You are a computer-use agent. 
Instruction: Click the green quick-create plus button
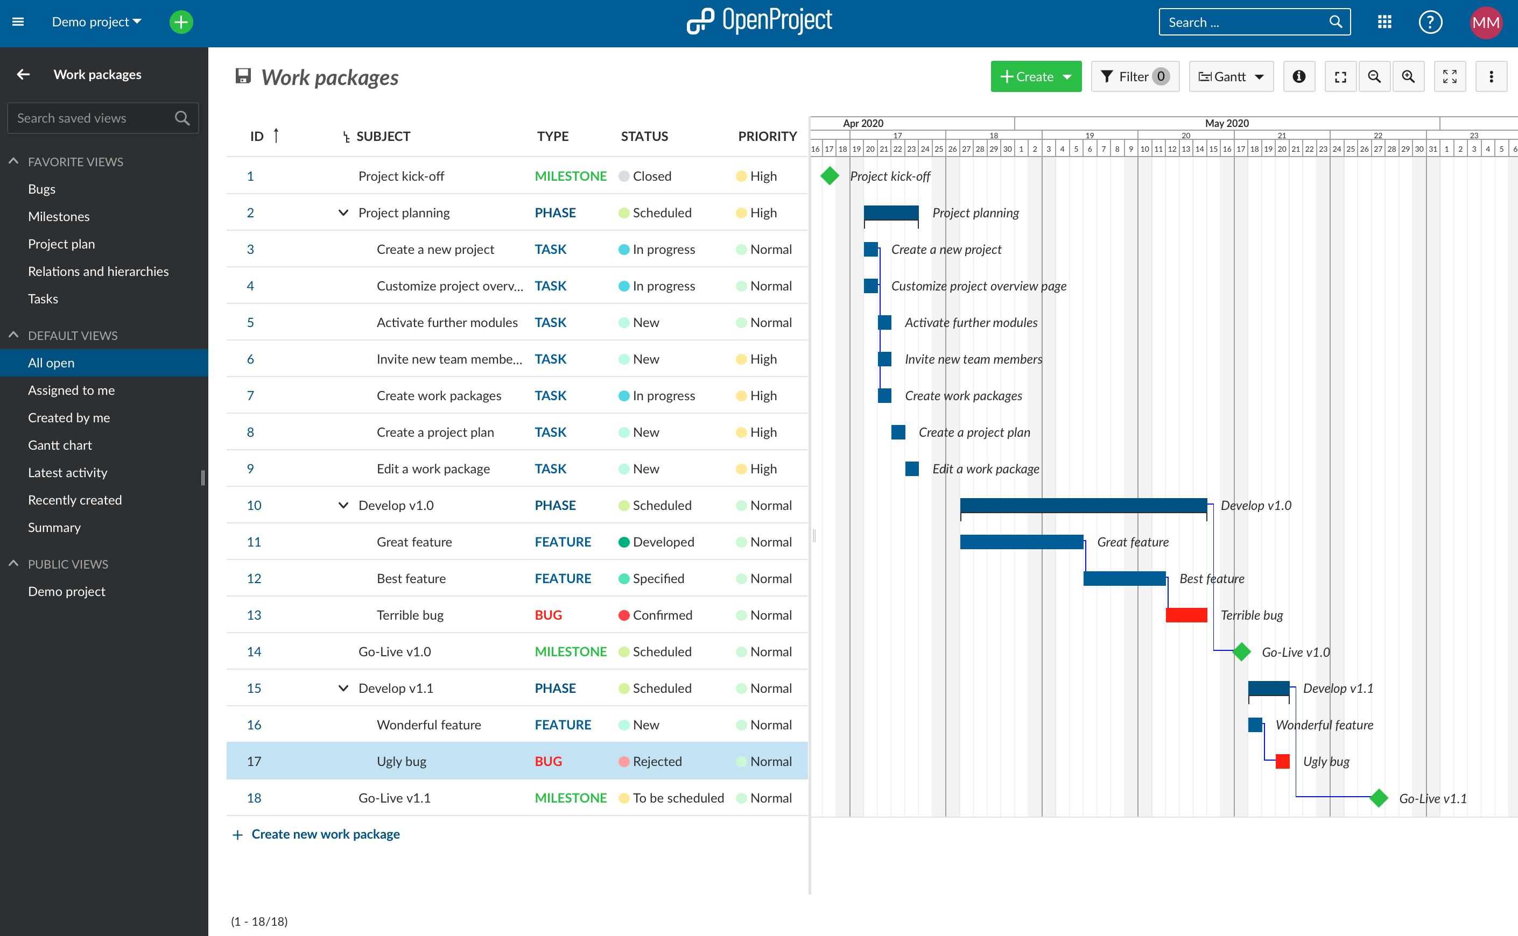tap(180, 22)
